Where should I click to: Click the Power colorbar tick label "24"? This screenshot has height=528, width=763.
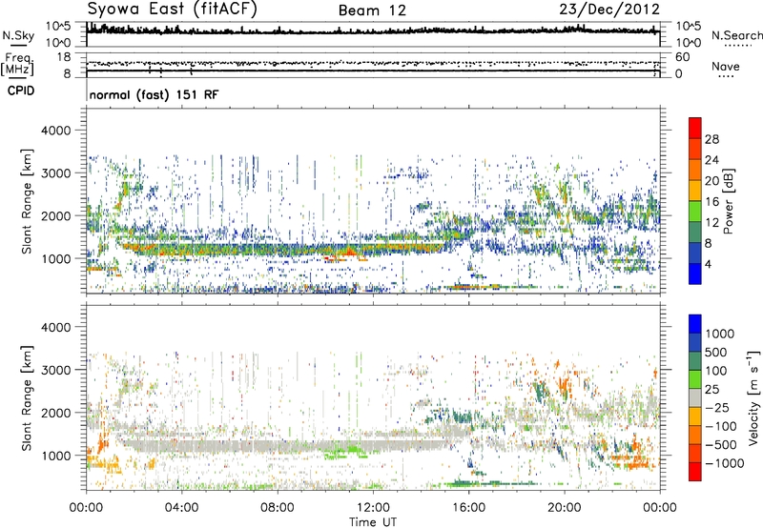pos(711,160)
